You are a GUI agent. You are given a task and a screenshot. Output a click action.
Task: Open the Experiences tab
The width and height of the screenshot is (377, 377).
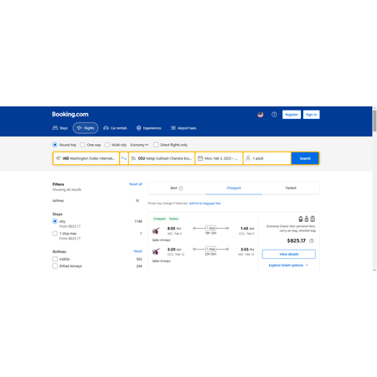[149, 128]
